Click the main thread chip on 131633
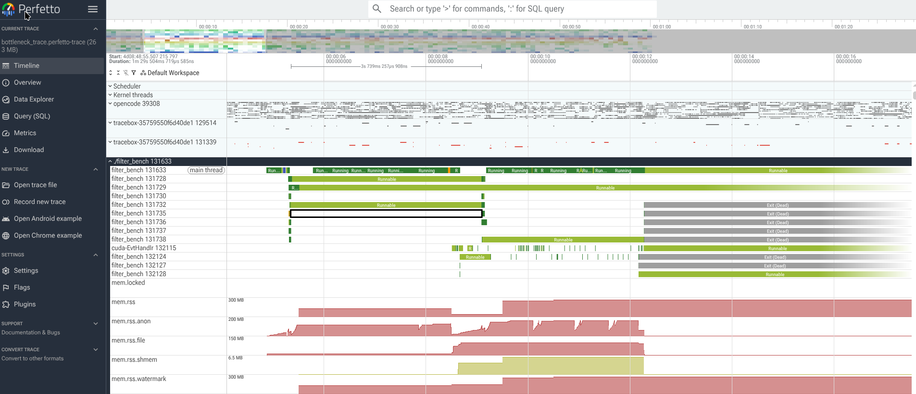 (x=206, y=170)
